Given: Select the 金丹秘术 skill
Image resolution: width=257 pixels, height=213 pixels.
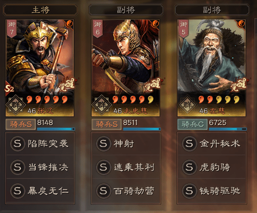Looking at the screenshot, I should [212, 144].
